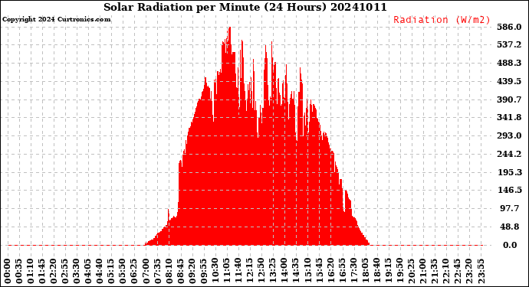Click the 04:05 time label
The width and height of the screenshot is (529, 287).
tap(88, 271)
